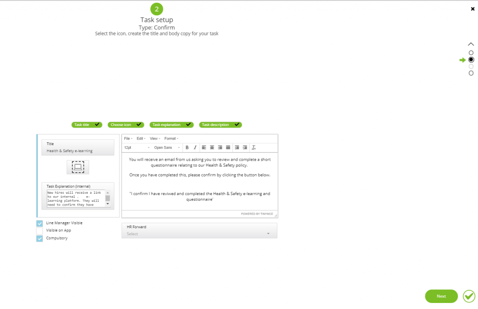478x309 pixels.
Task: Enable the Visible on App checkbox
Action: point(39,231)
